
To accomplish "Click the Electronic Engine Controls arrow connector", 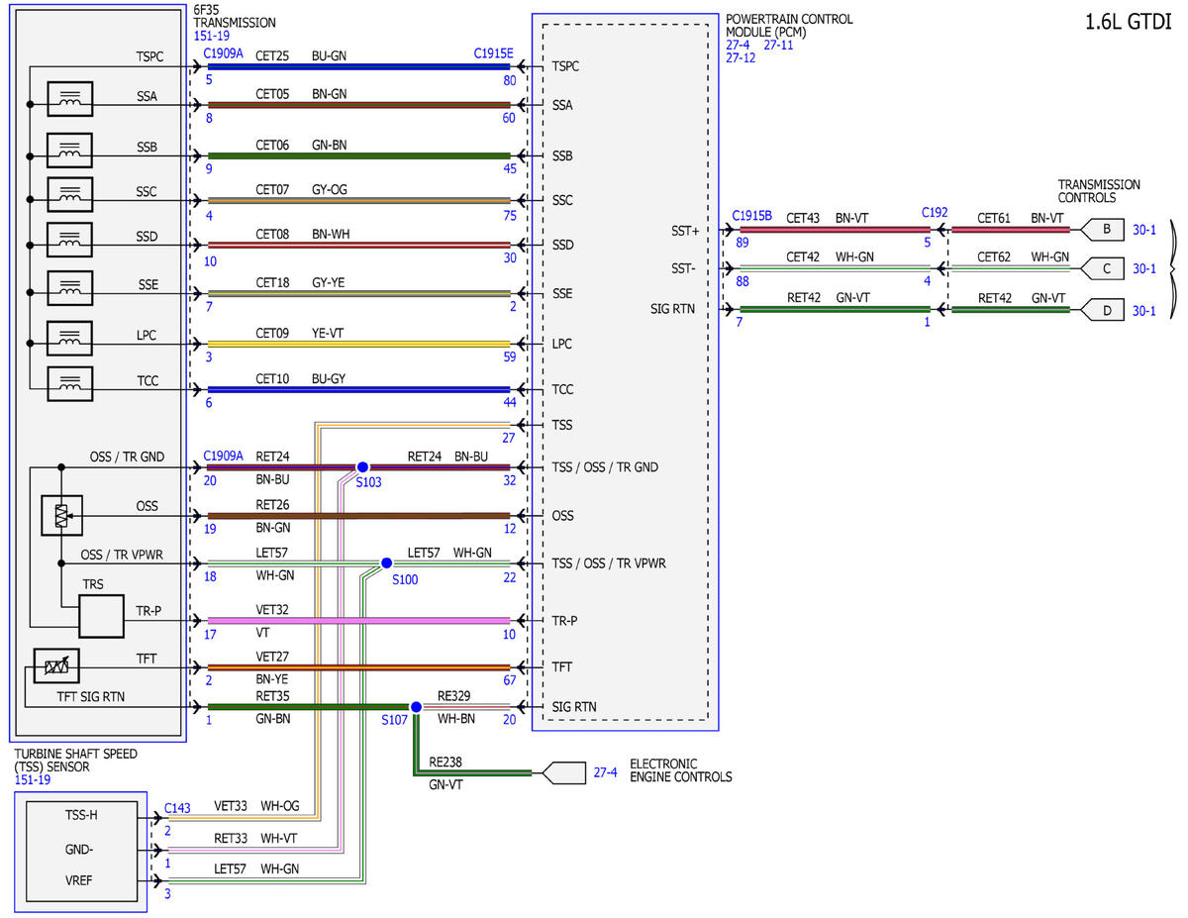I will pos(564,772).
